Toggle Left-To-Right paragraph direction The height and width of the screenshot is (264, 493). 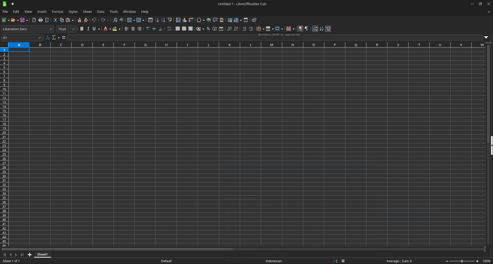(x=300, y=29)
